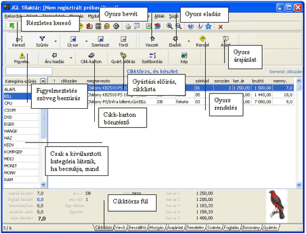Switch to the Vevő tab
This screenshot has height=234, width=306.
coord(120,227)
